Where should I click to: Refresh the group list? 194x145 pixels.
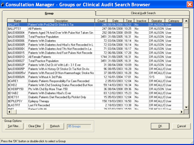55,126
